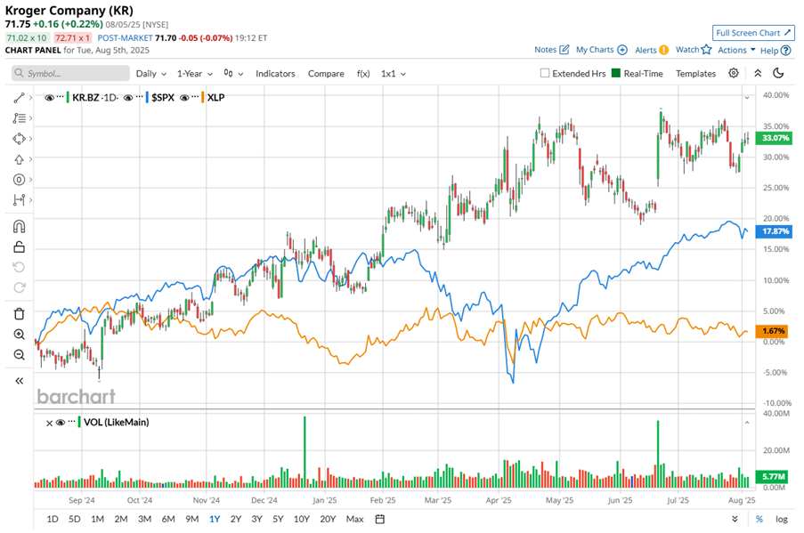The width and height of the screenshot is (804, 533).
Task: Add chart to My Charts plus icon
Action: (622, 50)
